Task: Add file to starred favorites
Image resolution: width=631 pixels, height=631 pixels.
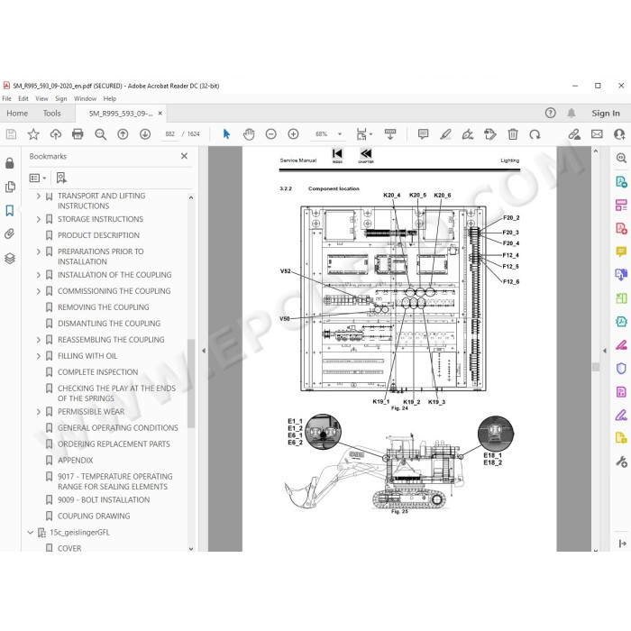Action: [x=33, y=134]
